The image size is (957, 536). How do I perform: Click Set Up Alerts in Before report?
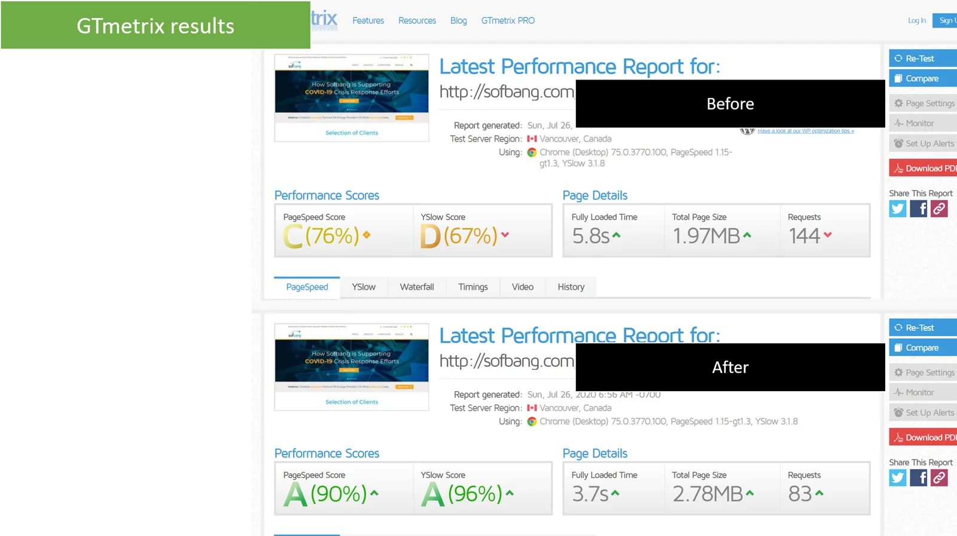coord(923,144)
